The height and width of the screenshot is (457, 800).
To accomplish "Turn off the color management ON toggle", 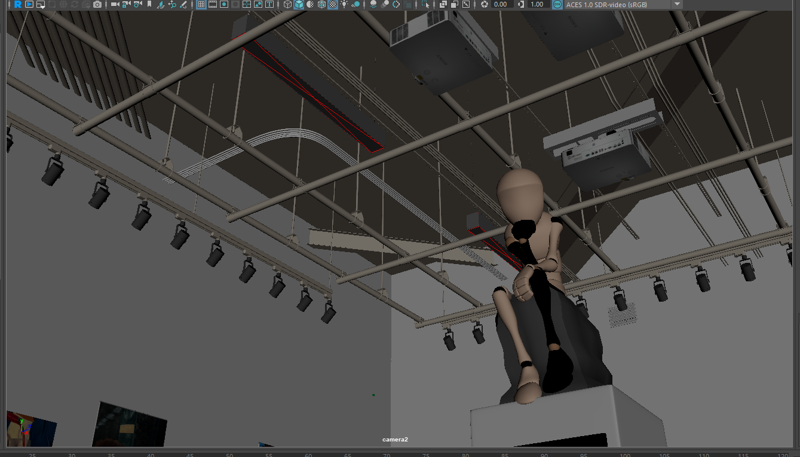I will click(x=557, y=4).
